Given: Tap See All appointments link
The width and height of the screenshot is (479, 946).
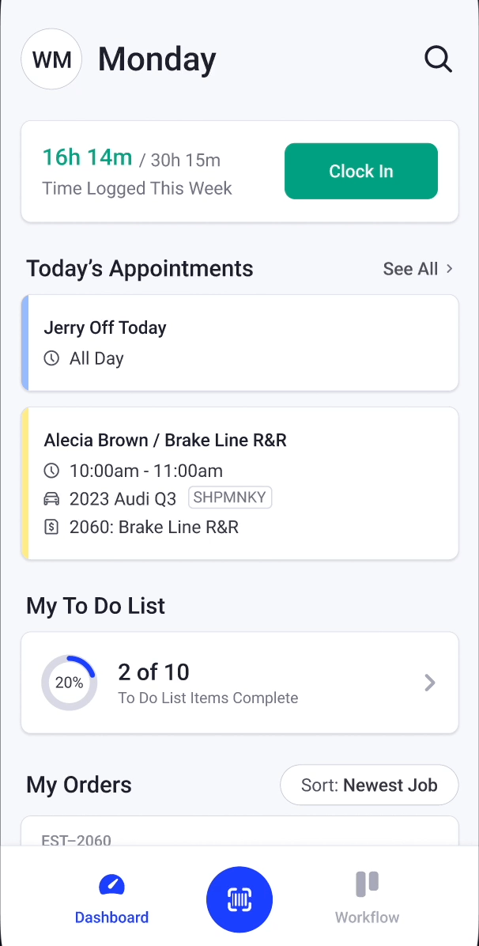Looking at the screenshot, I should 410,269.
